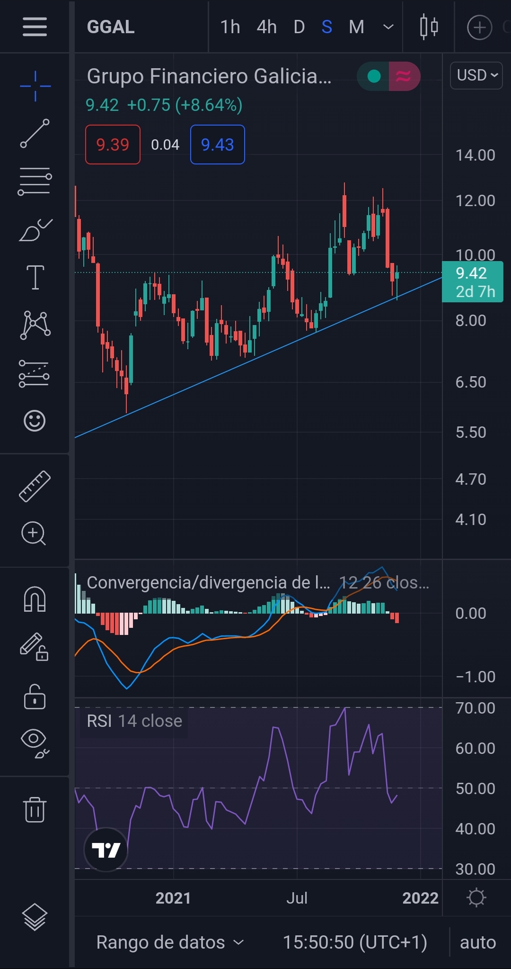
Task: Click the Jul time axis label
Action: (x=297, y=898)
